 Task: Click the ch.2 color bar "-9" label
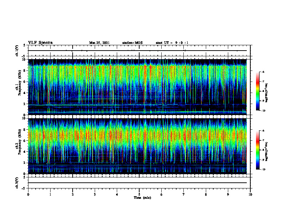tap(263, 160)
